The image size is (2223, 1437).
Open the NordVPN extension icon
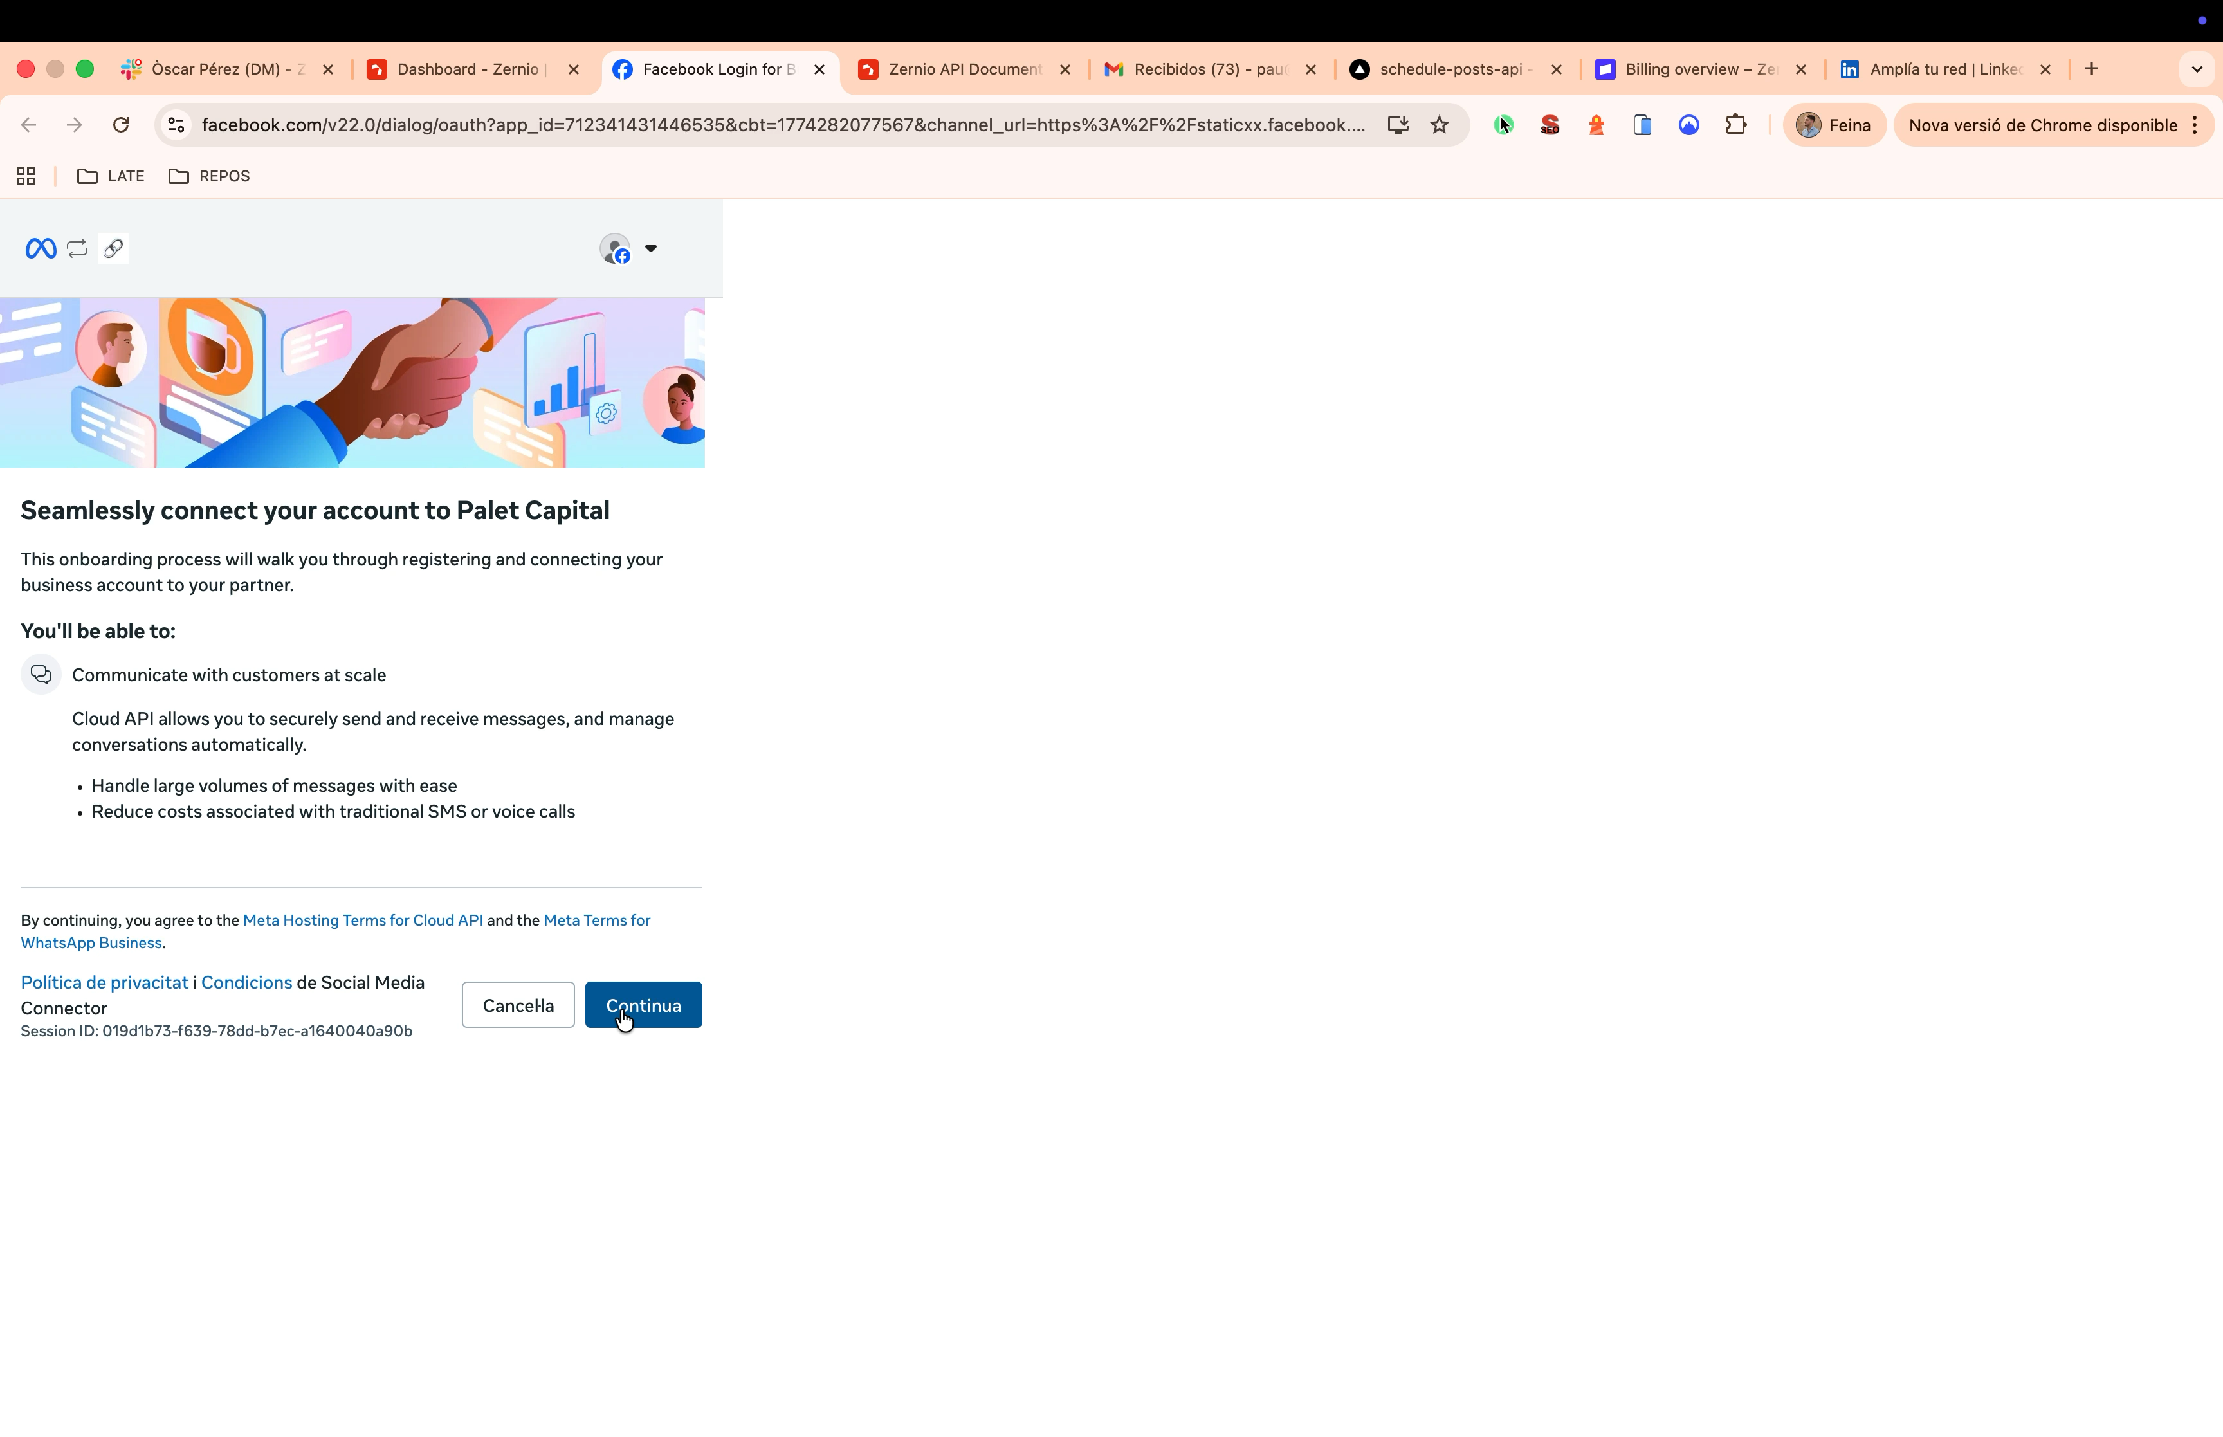(1688, 124)
